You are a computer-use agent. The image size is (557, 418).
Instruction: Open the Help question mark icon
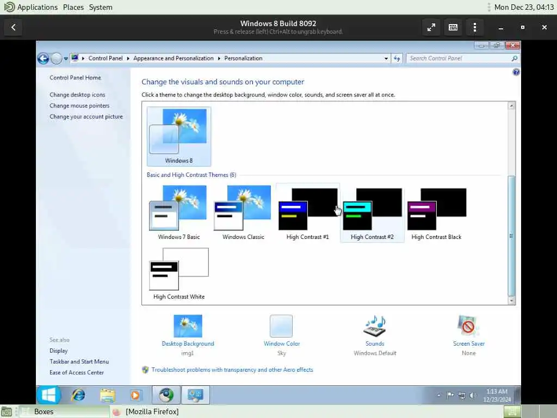516,72
